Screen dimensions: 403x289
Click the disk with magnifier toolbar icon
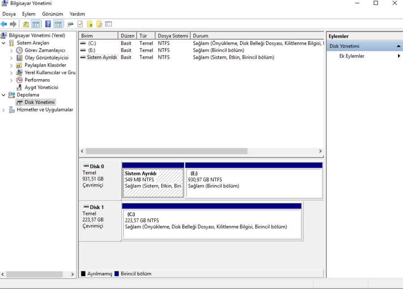click(70, 24)
